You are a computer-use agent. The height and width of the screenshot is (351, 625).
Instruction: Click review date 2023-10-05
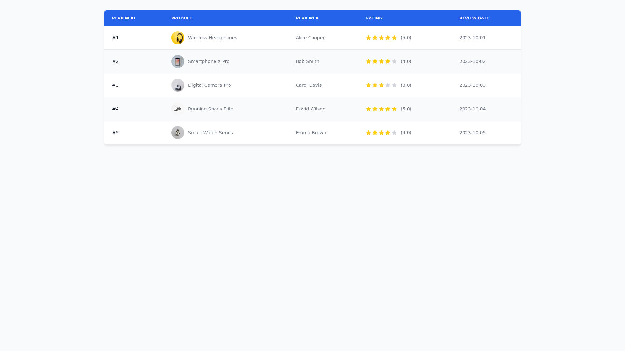(472, 133)
